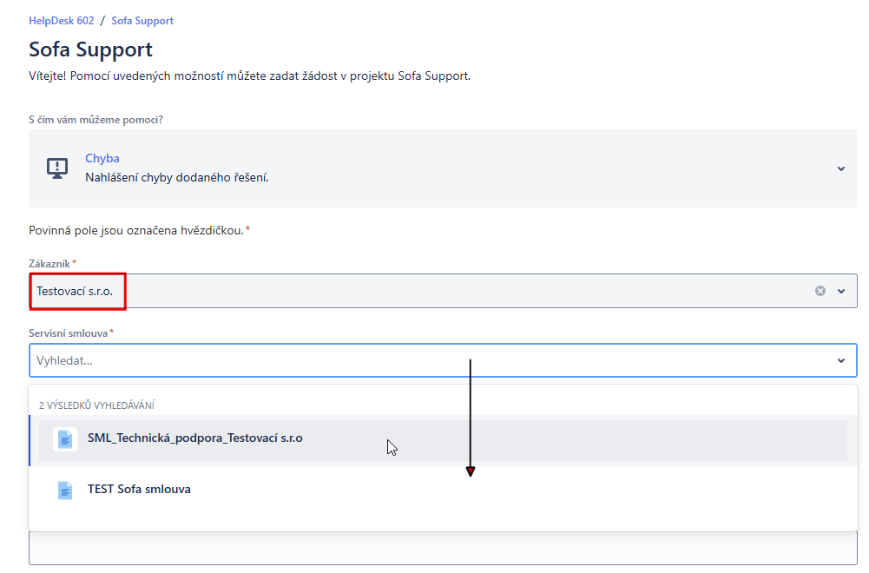This screenshot has height=573, width=869.
Task: Clear the Zákazník selection with the X icon
Action: 820,291
